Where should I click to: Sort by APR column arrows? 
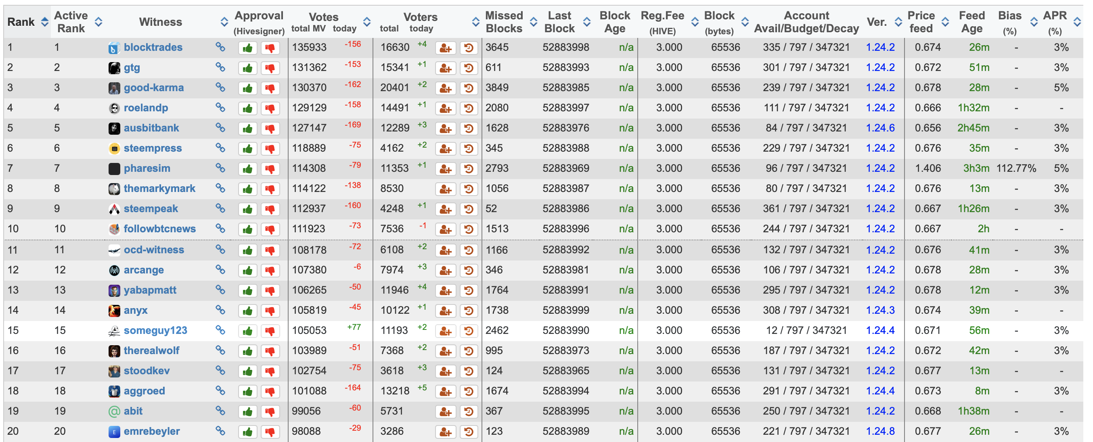(1077, 22)
